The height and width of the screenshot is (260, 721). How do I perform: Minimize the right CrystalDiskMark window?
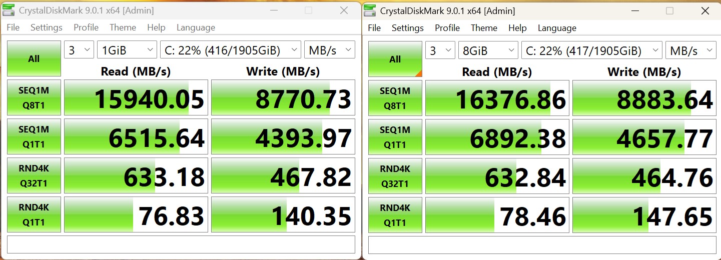coord(635,10)
